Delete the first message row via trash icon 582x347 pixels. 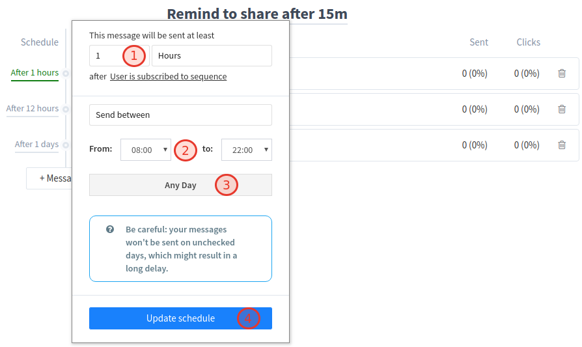click(x=562, y=74)
